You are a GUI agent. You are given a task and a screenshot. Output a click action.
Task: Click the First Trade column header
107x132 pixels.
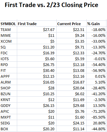(x=37, y=24)
